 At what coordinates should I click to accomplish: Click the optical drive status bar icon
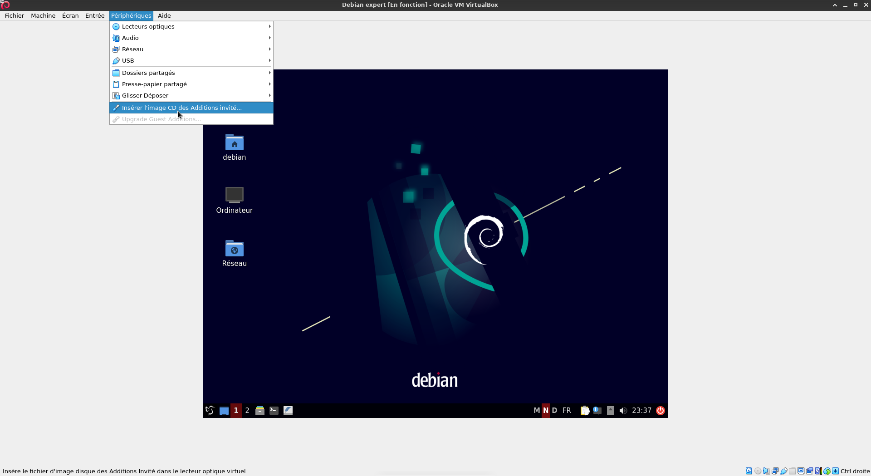coord(758,471)
